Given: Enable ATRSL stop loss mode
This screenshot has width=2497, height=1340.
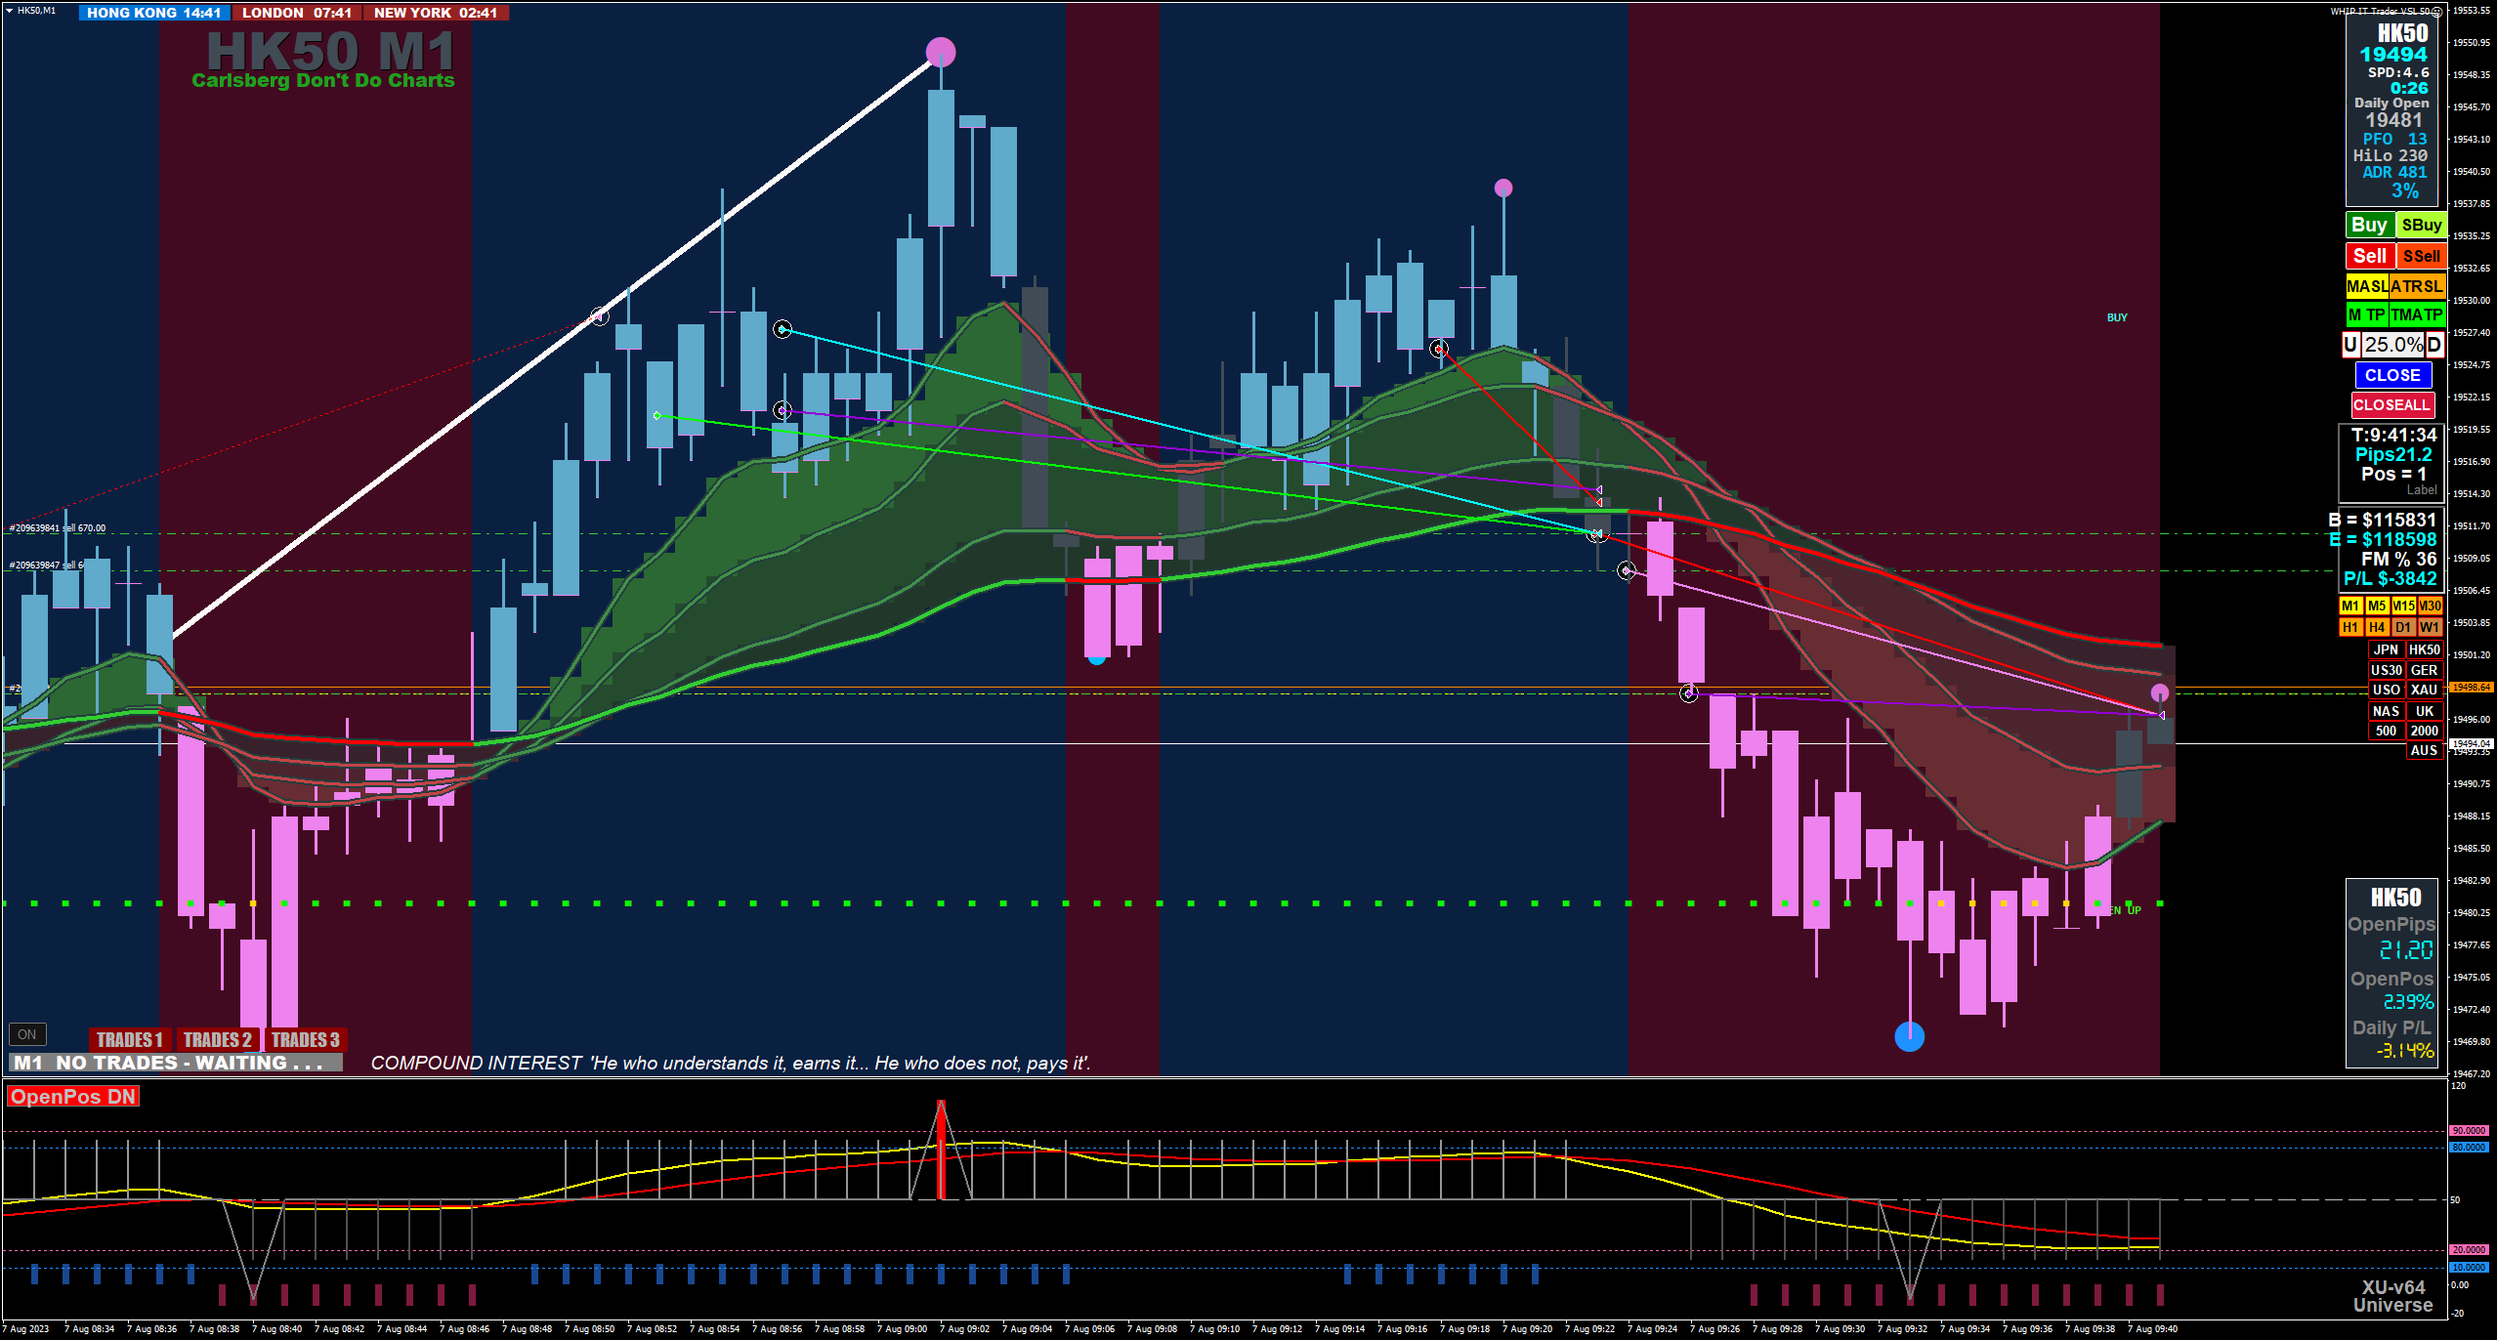Looking at the screenshot, I should [2417, 286].
